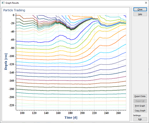Viewport: 149px width, 123px height.
Task: Click the -100 depth axis tick label
Action: coord(12,56)
